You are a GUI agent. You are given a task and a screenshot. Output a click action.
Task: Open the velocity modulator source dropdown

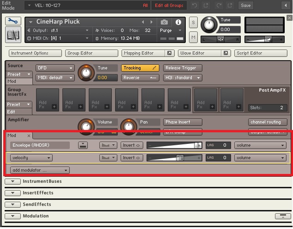click(31, 158)
